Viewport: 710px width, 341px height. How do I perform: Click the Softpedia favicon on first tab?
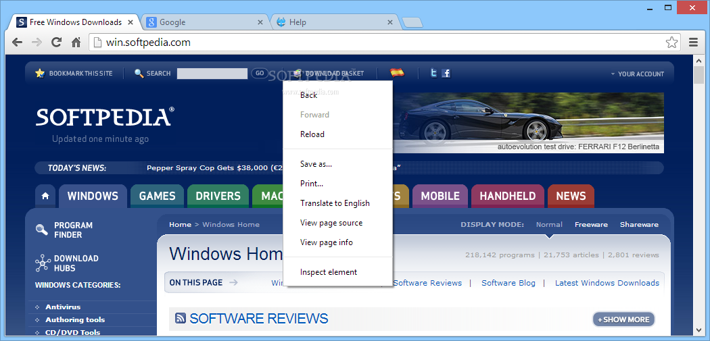pos(21,22)
